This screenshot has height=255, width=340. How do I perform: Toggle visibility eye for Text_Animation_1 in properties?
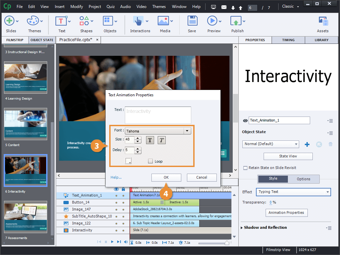pos(245,121)
